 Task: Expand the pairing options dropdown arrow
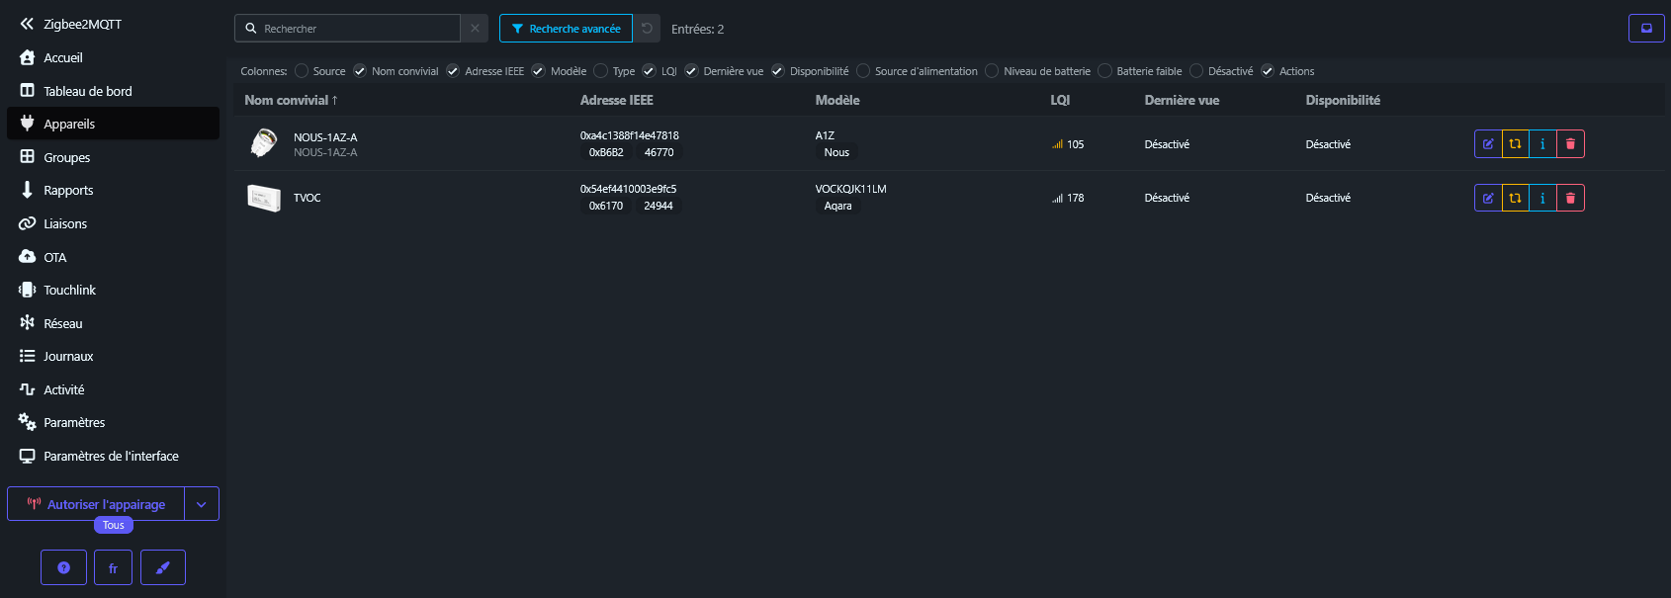pyautogui.click(x=202, y=504)
